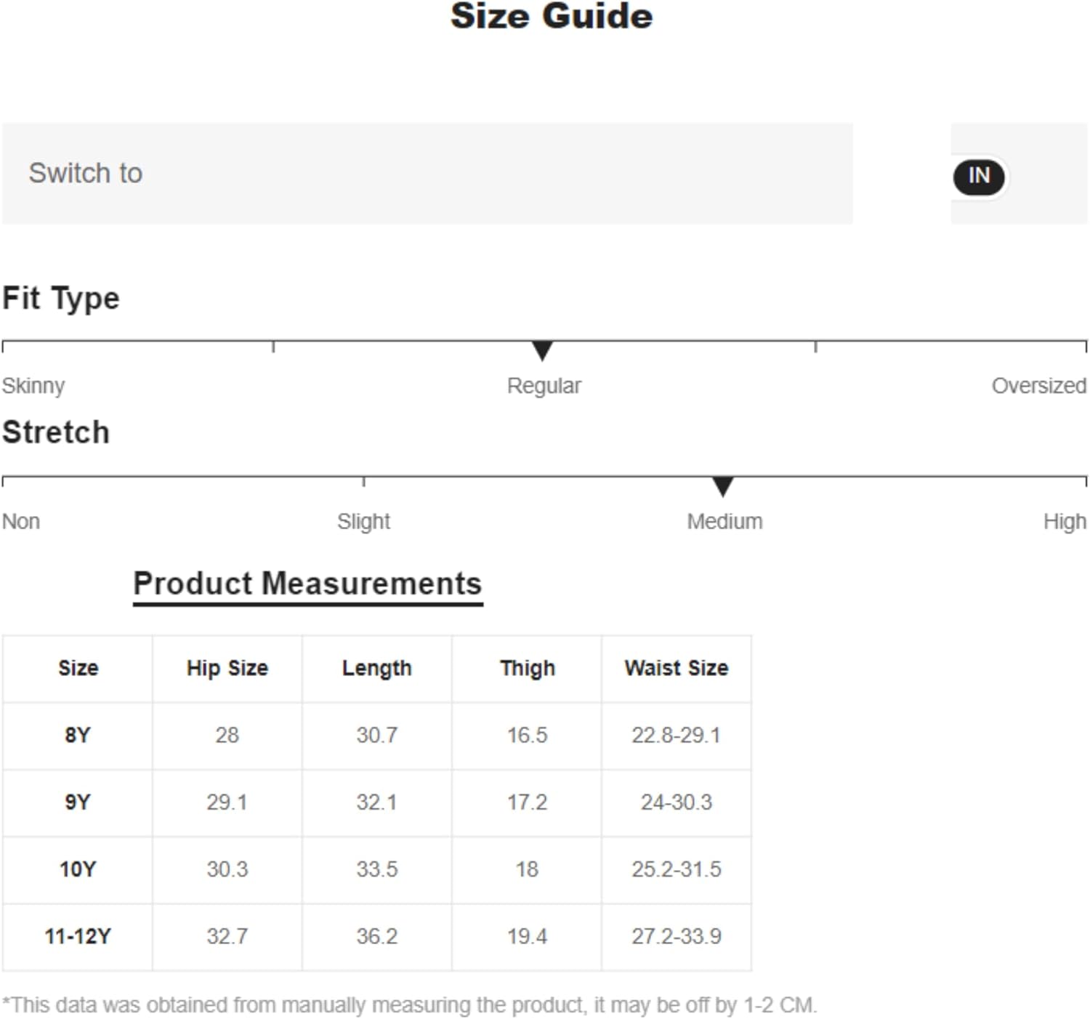Click the Non stretch label
Screen dimensions: 1090x1019
point(21,521)
